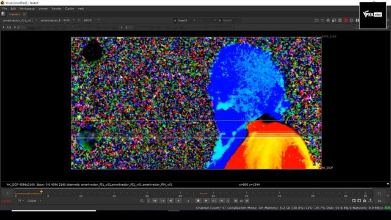Open the Edit menu

(13, 9)
